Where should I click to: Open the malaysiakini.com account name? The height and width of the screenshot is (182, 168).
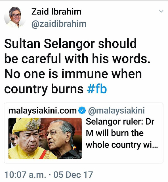click(43, 111)
